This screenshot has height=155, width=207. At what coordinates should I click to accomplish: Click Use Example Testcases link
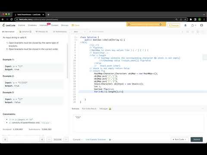tap(96, 139)
